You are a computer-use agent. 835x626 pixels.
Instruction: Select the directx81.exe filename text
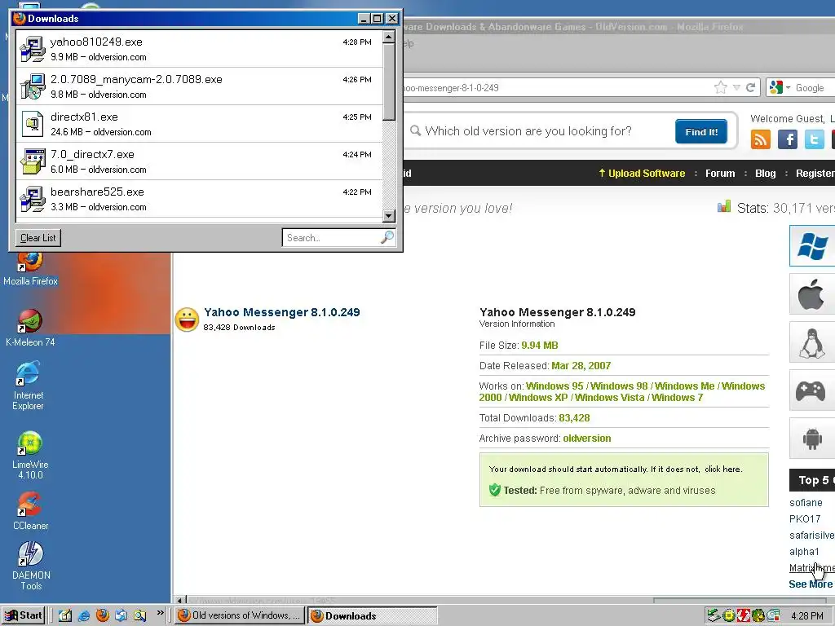84,117
